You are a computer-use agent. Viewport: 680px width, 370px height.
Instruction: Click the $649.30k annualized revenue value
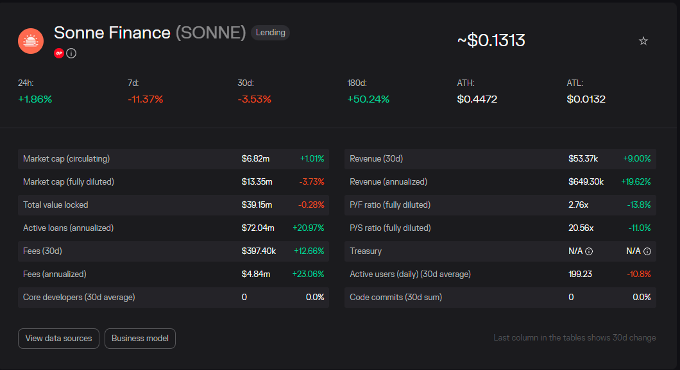coord(586,182)
